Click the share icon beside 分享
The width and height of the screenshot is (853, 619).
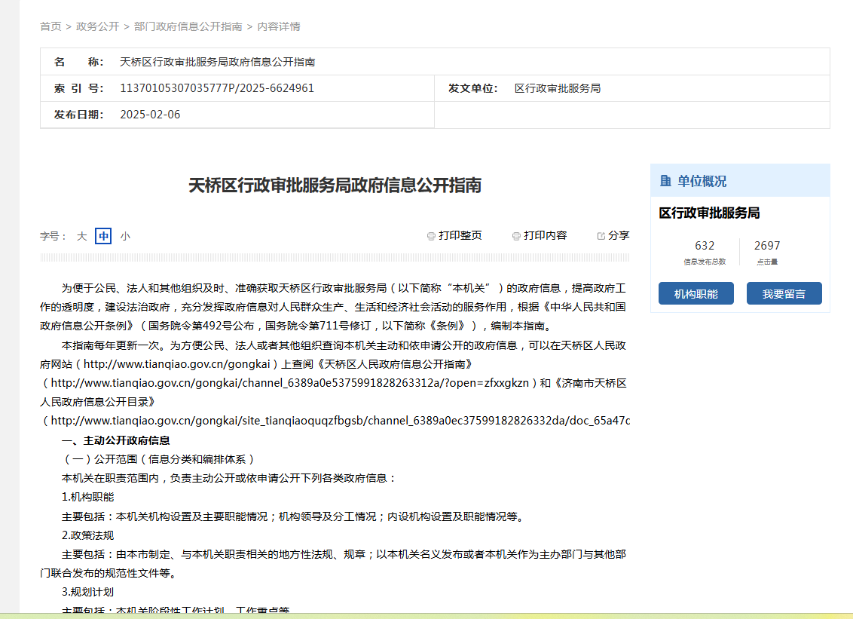[601, 236]
